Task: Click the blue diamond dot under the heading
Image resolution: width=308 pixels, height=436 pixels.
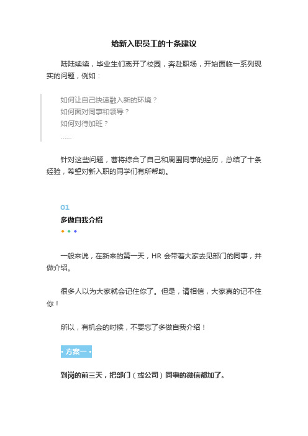Action: pyautogui.click(x=75, y=231)
